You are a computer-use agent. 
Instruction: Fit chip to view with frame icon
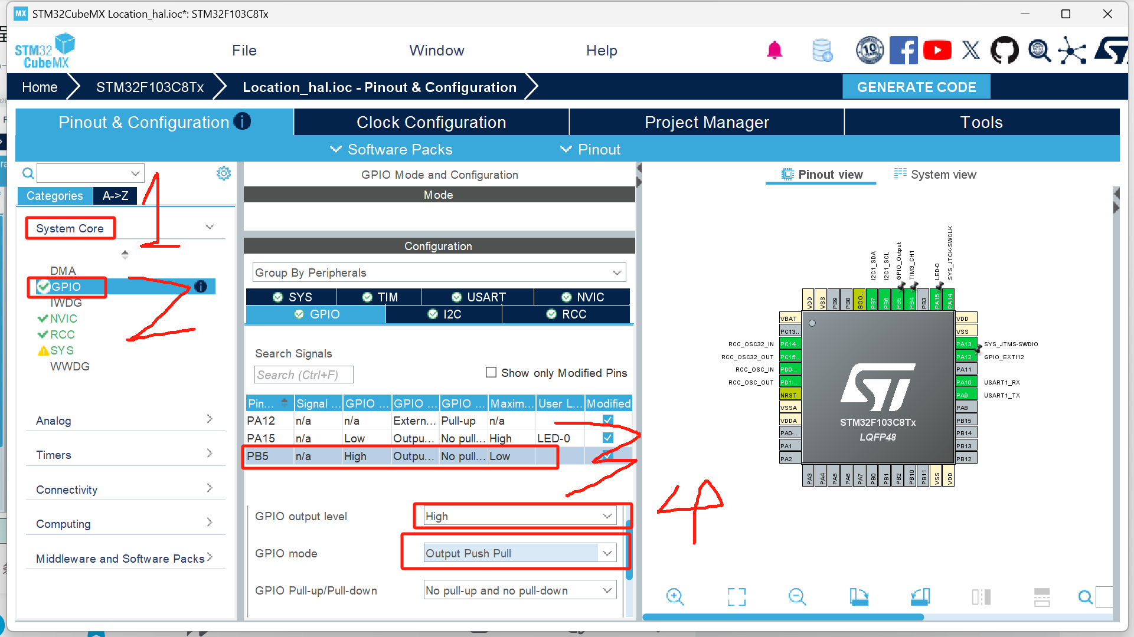736,597
